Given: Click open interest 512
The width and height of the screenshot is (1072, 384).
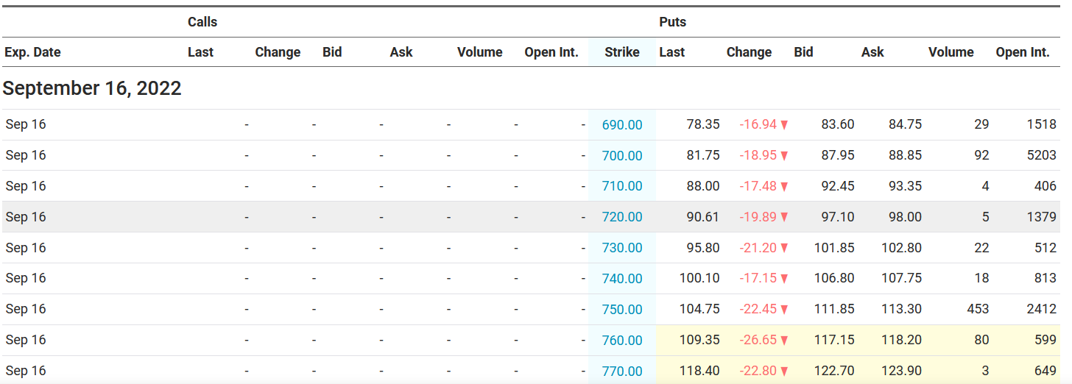Looking at the screenshot, I should [1045, 248].
